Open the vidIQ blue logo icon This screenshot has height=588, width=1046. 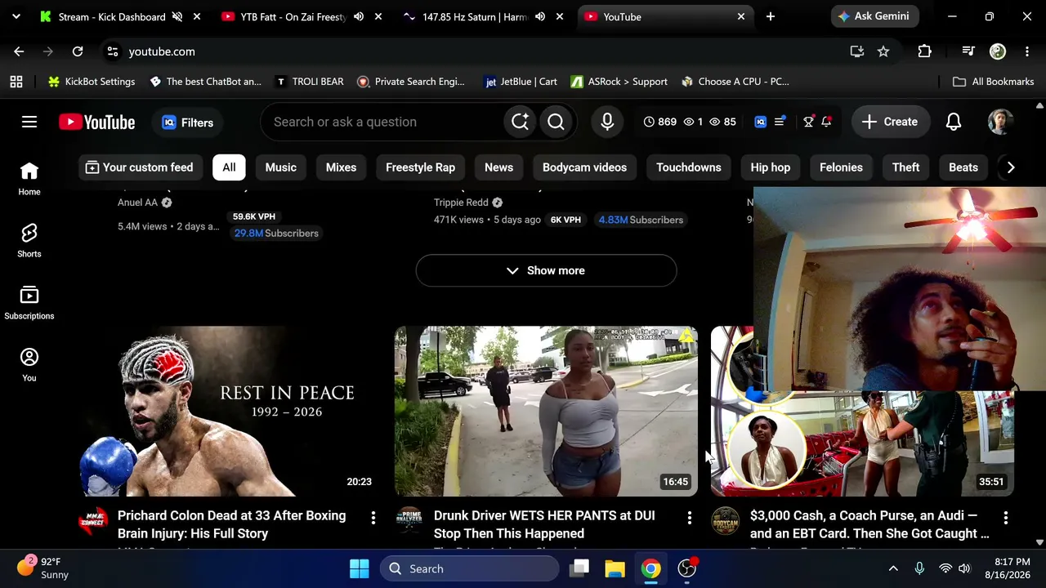761,122
